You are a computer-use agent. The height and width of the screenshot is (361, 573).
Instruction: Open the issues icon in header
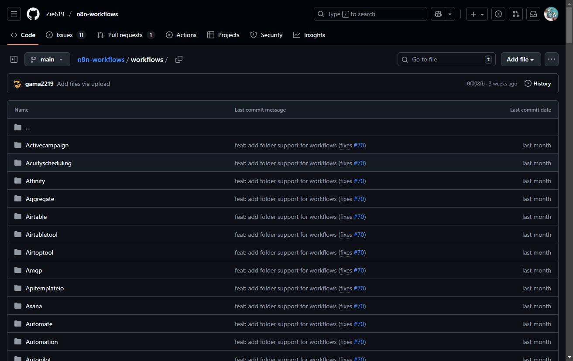(x=498, y=14)
